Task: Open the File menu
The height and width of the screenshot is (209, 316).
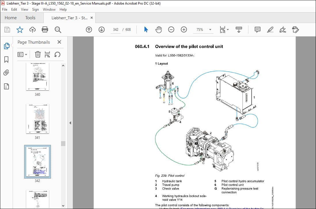Action: point(5,9)
